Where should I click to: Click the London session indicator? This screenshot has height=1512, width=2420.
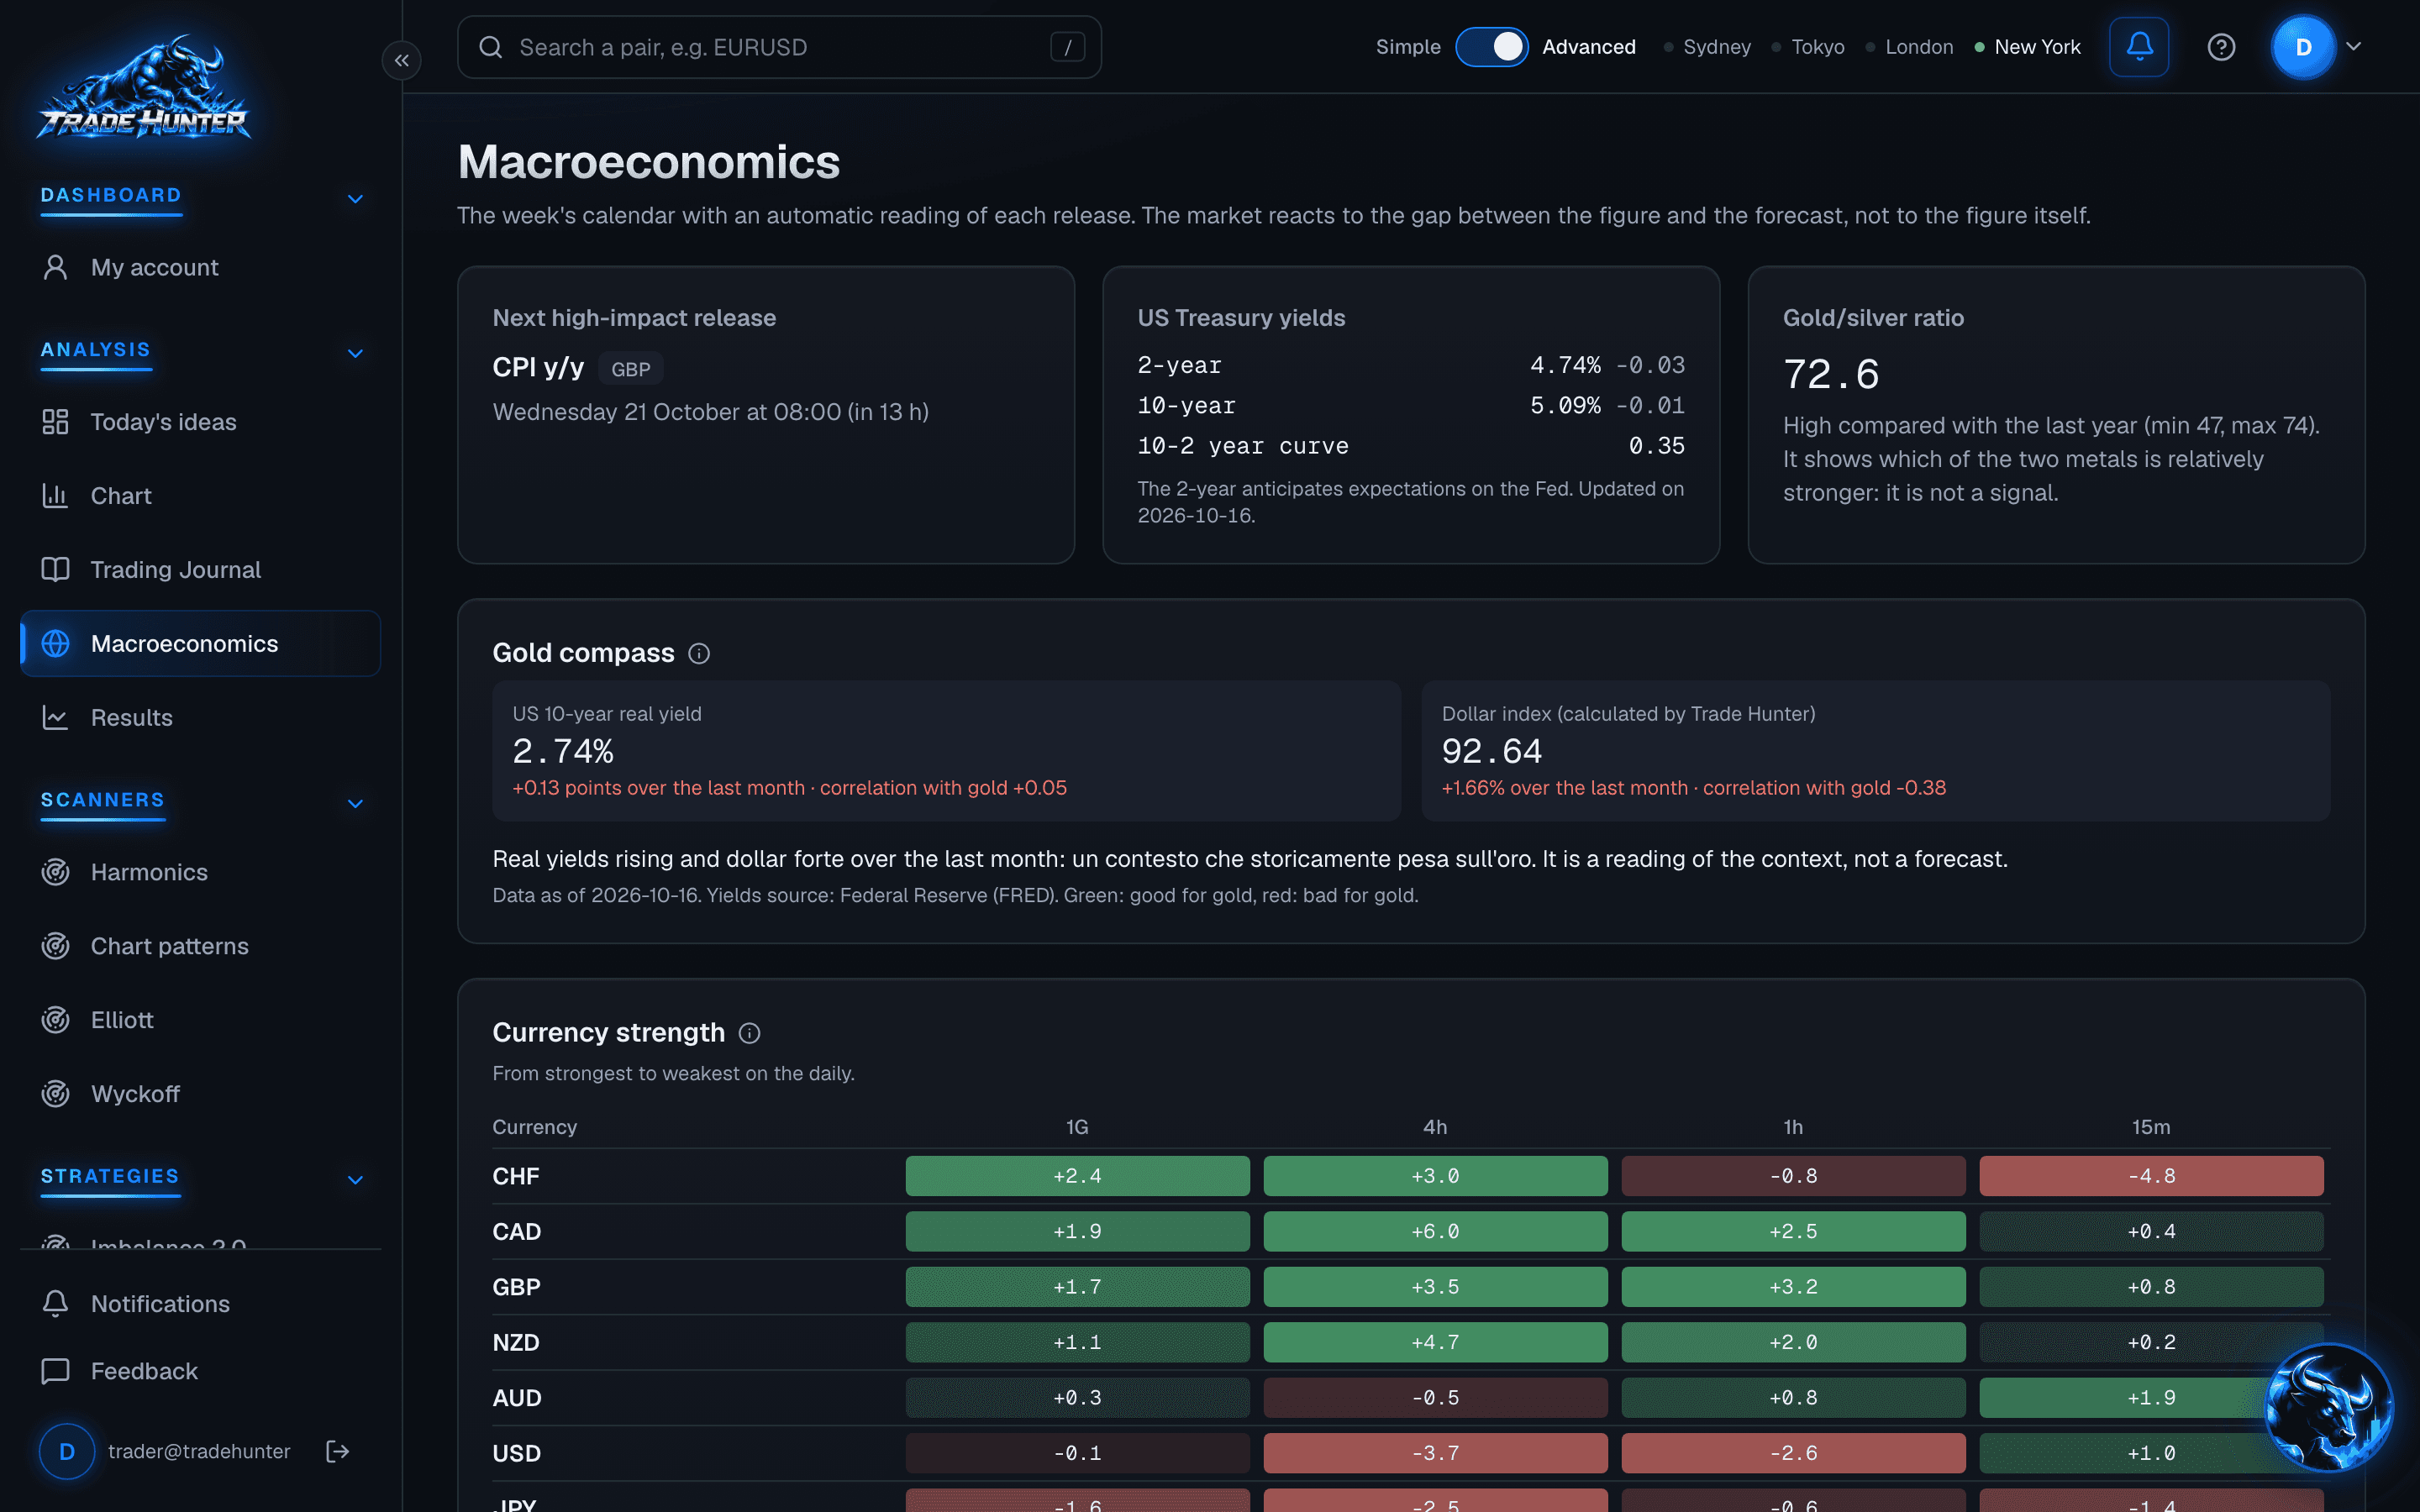tap(1909, 47)
